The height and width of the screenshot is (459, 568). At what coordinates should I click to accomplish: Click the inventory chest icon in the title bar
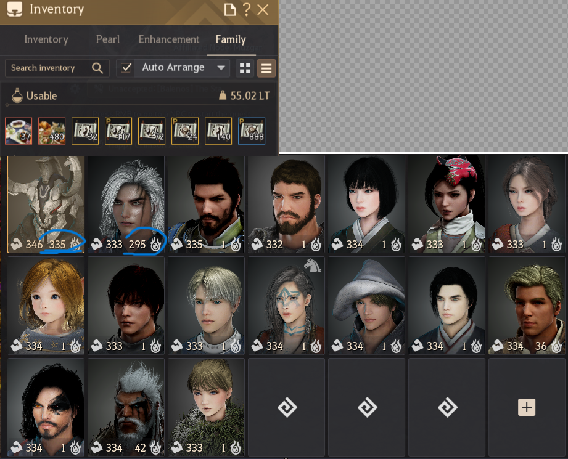tap(15, 9)
